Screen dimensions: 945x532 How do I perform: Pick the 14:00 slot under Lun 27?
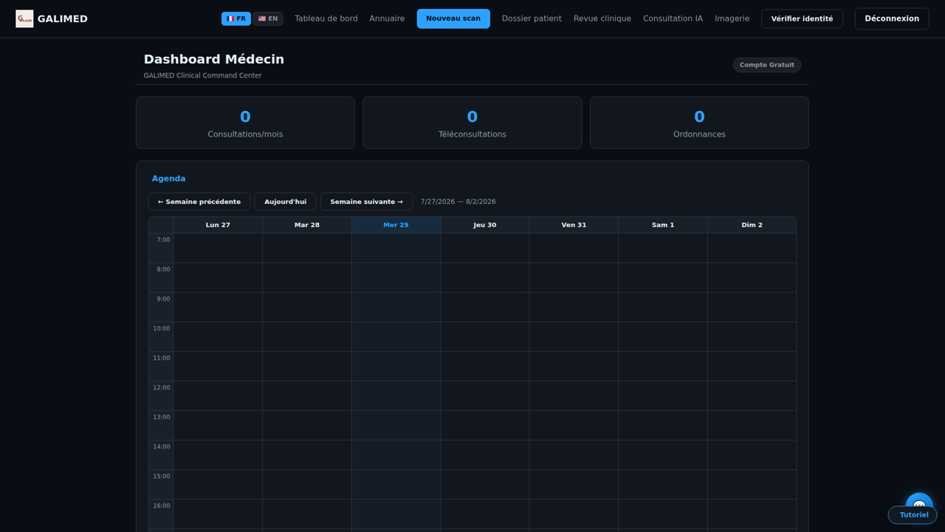coord(218,455)
